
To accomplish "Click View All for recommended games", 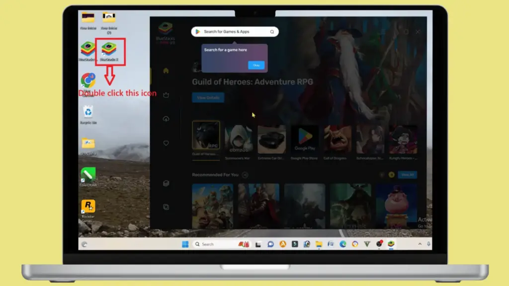I will point(408,175).
